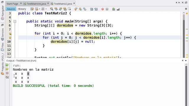Go to the Previous Occurrence of search
This screenshot has height=106, width=189.
pos(56,9)
